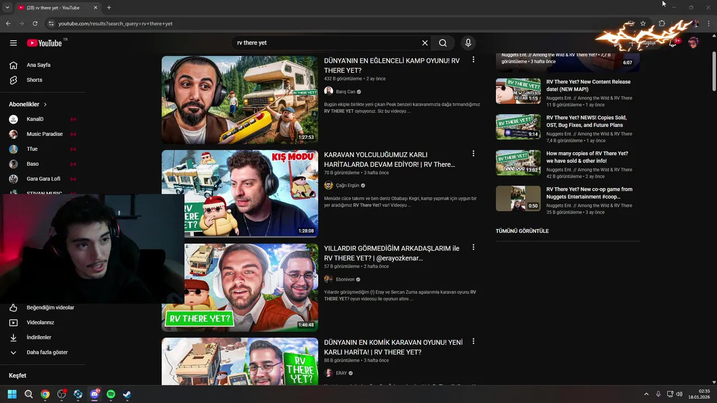The width and height of the screenshot is (717, 403).
Task: Open 'DÜNYA'NIN EN EĞLENCELİ KAMP OYUNU' video title
Action: pyautogui.click(x=392, y=65)
